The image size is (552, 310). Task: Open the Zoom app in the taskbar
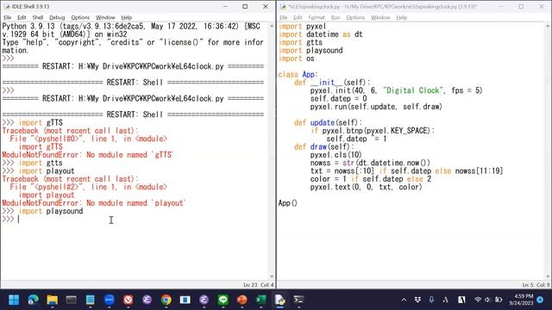(x=110, y=300)
